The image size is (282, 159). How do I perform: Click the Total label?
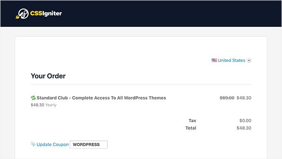pyautogui.click(x=191, y=128)
